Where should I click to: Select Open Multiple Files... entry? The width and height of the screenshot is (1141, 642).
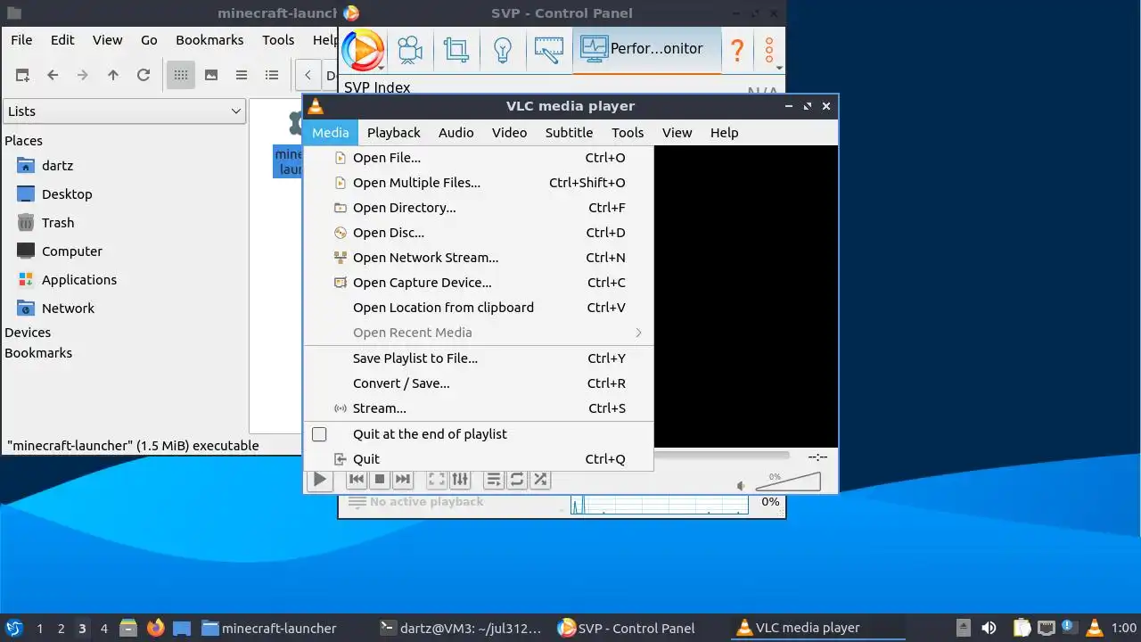(479, 183)
